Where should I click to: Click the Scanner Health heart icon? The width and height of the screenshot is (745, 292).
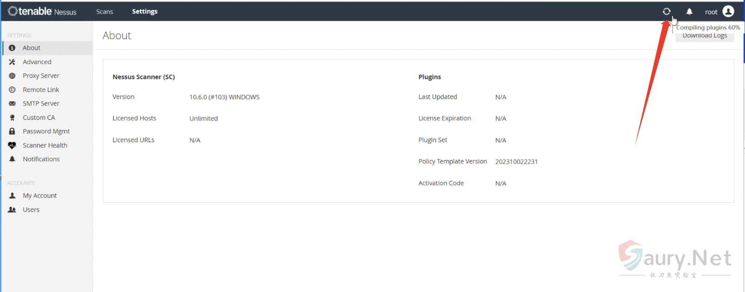pos(12,145)
